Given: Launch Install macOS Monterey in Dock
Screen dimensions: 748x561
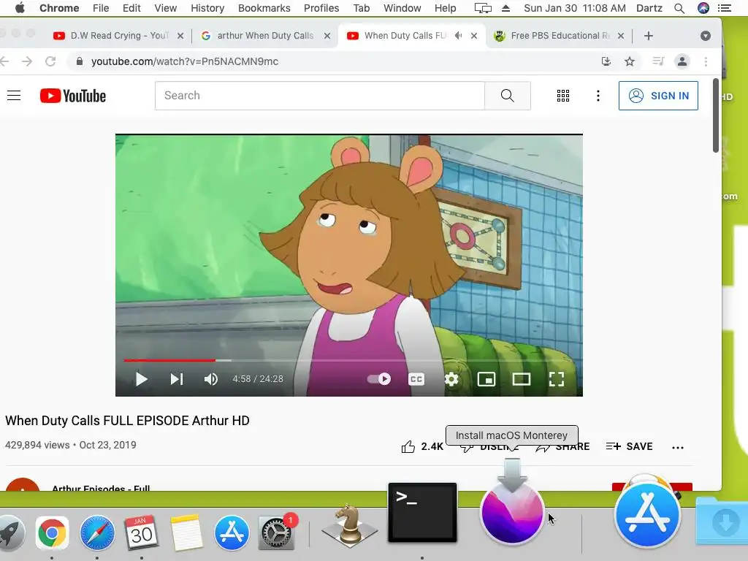Looking at the screenshot, I should click(x=512, y=507).
